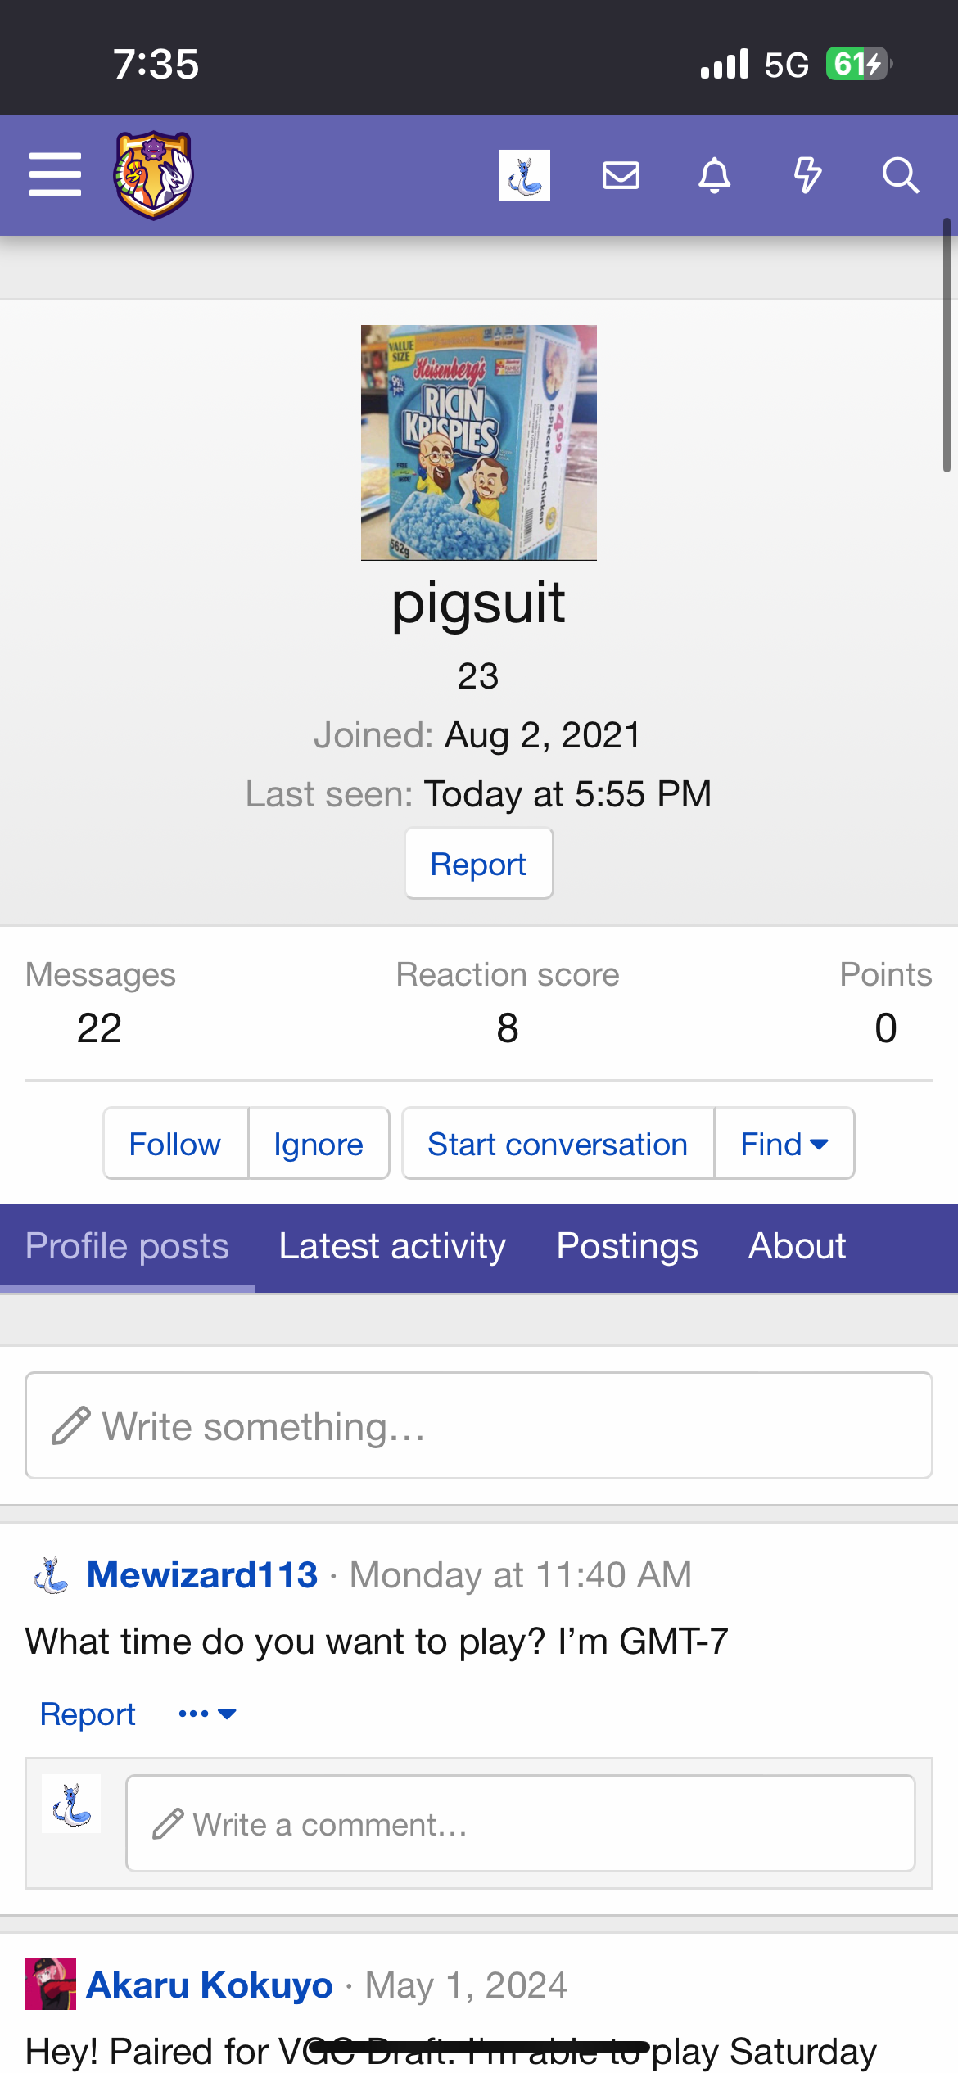
Task: Toggle Follow for pigsuit
Action: coord(175,1144)
